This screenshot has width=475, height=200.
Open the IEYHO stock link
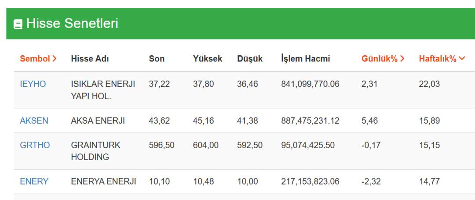point(33,84)
